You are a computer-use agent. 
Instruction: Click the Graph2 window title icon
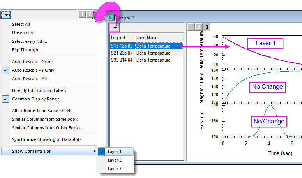click(x=112, y=17)
